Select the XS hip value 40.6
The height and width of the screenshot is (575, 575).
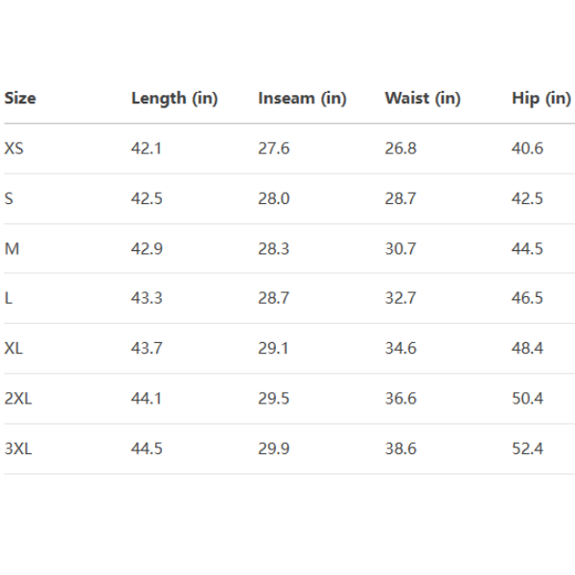coord(527,149)
